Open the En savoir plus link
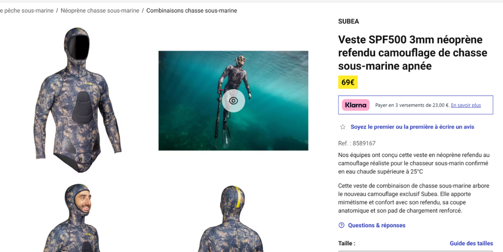503x252 pixels. (466, 105)
